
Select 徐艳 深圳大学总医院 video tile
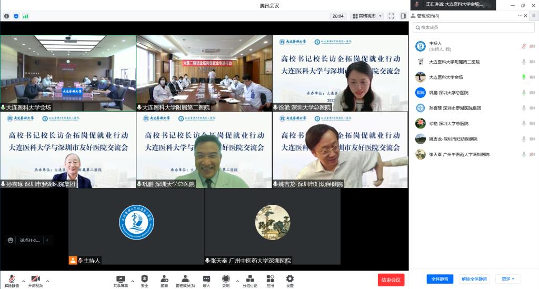(x=341, y=73)
